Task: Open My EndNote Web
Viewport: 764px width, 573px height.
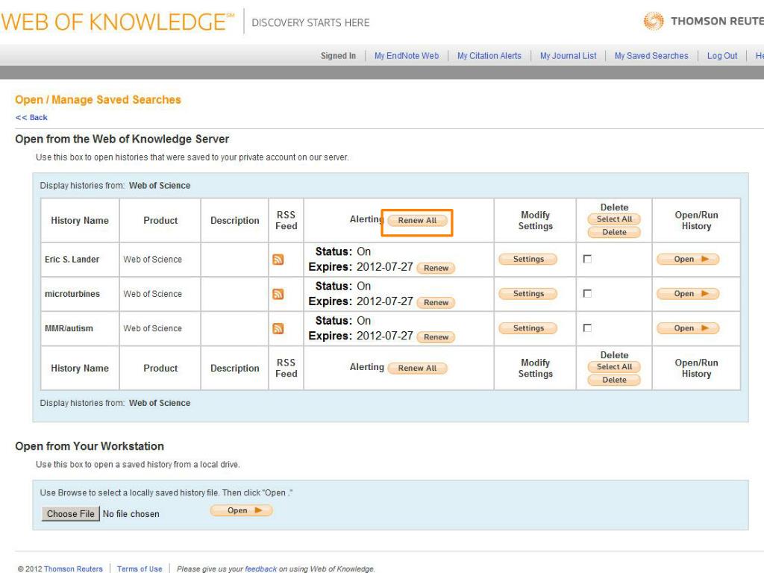Action: (x=407, y=55)
